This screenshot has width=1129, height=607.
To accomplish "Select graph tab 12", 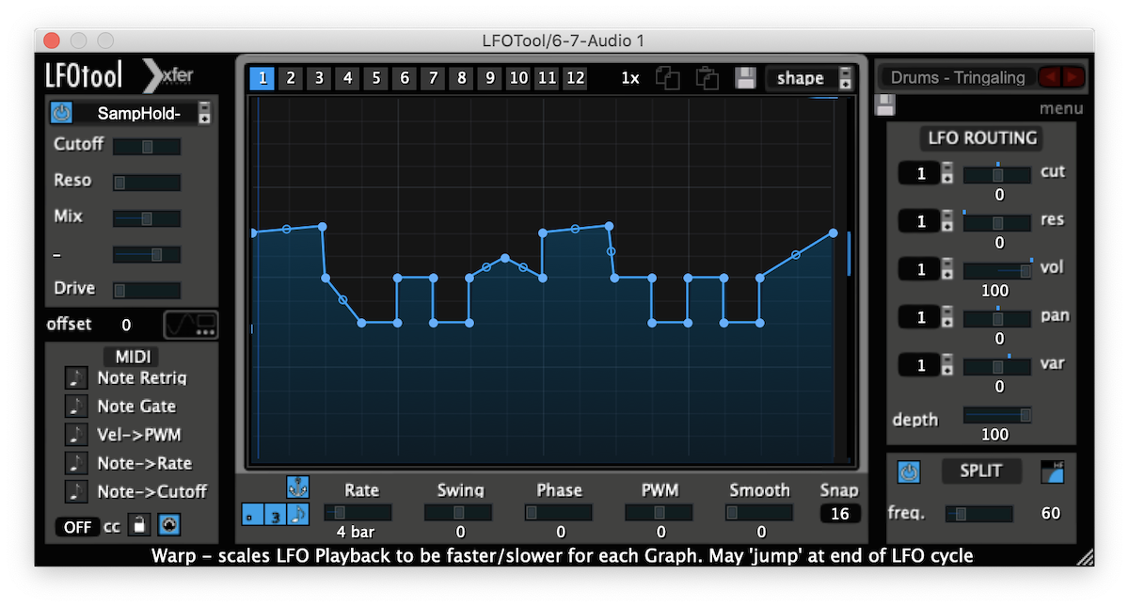I will pos(575,78).
